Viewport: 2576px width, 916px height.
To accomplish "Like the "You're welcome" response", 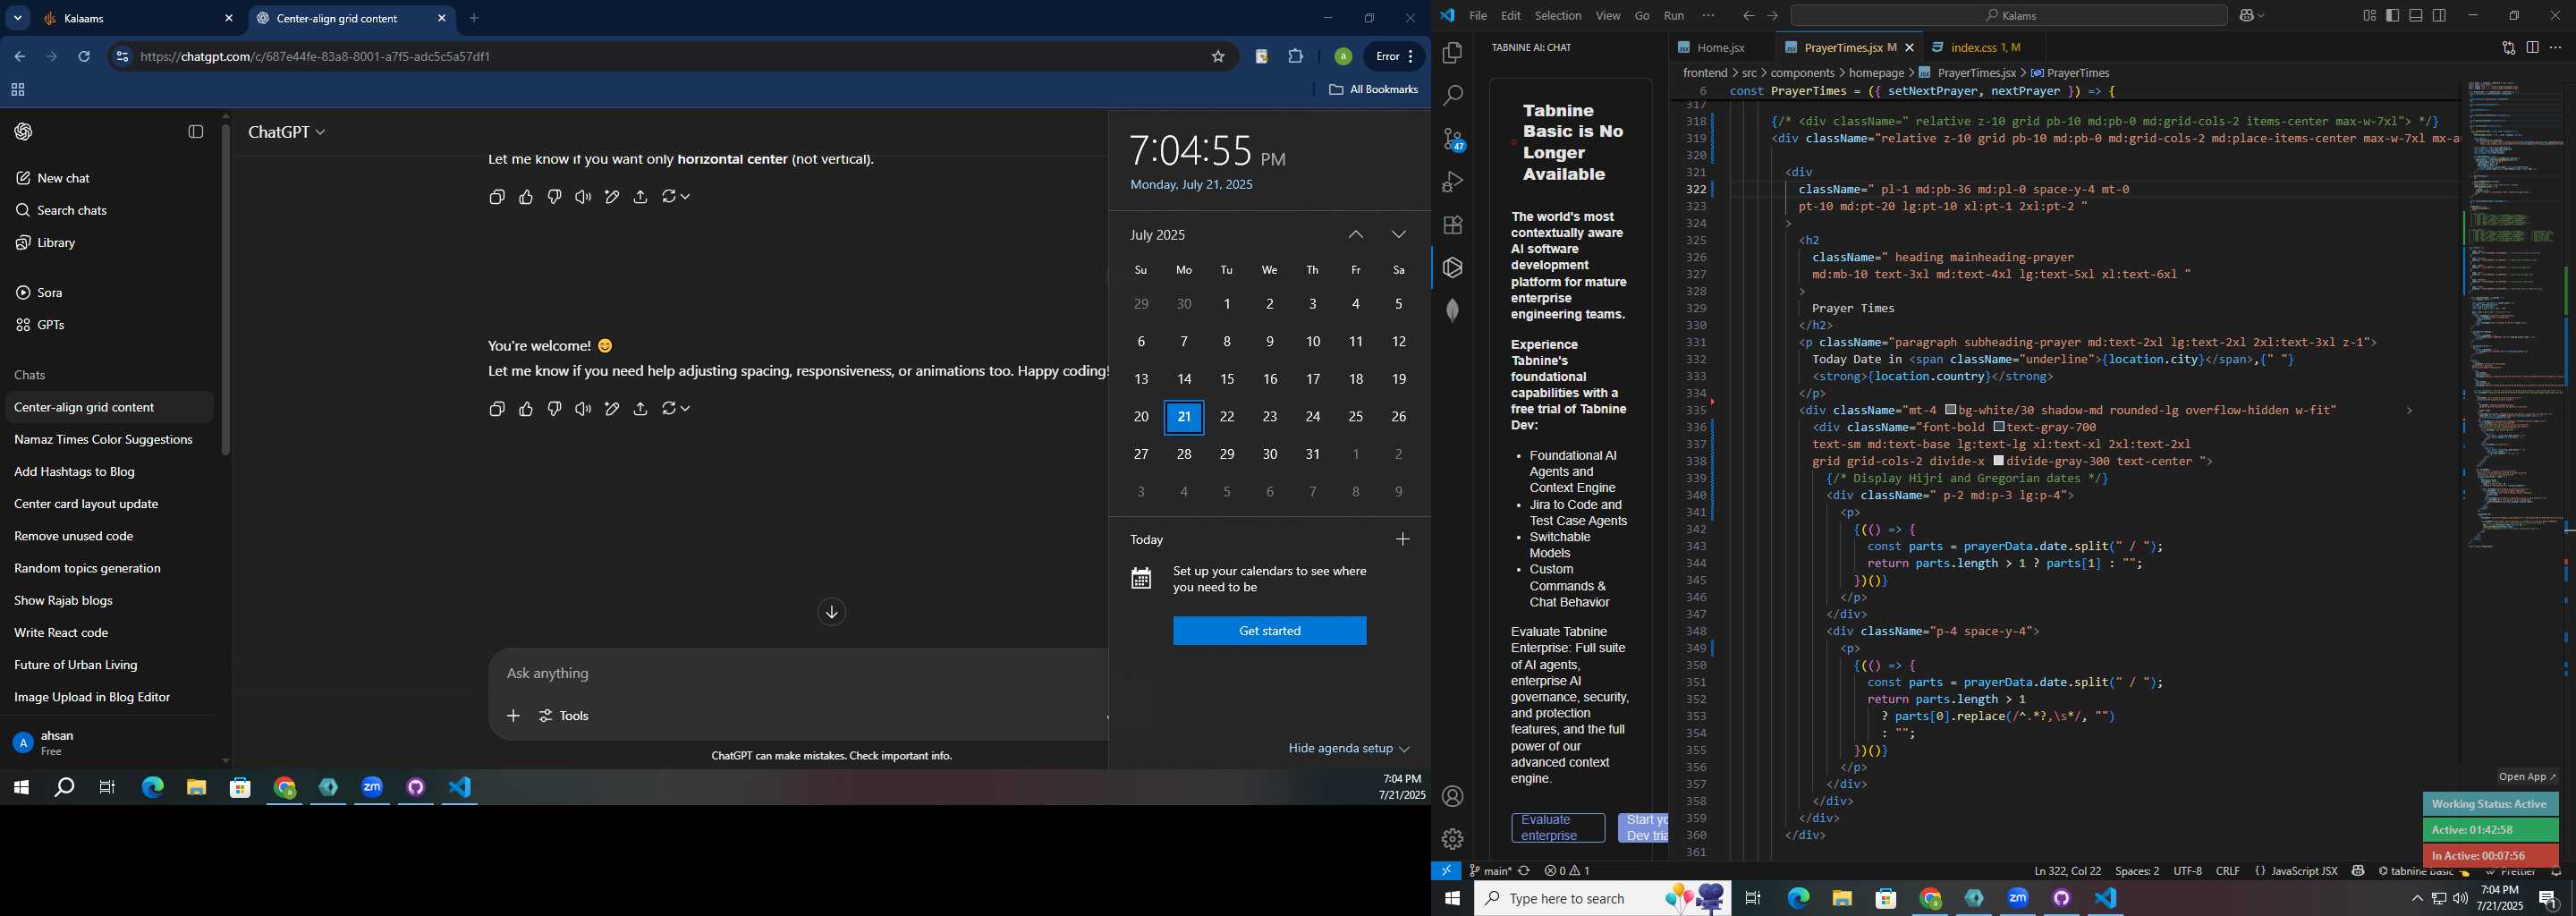I will tap(526, 409).
